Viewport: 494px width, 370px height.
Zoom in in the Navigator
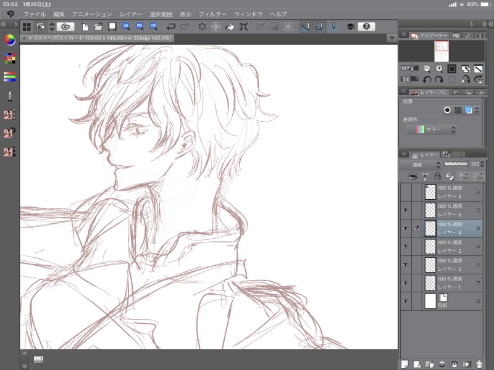pos(439,68)
